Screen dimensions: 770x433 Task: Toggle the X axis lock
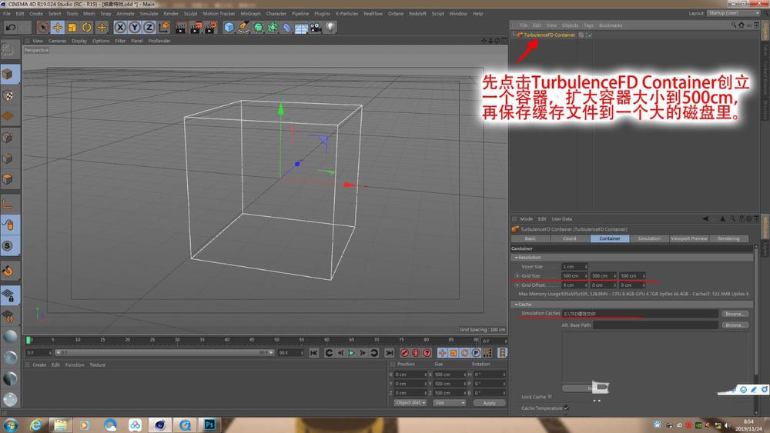pyautogui.click(x=120, y=28)
